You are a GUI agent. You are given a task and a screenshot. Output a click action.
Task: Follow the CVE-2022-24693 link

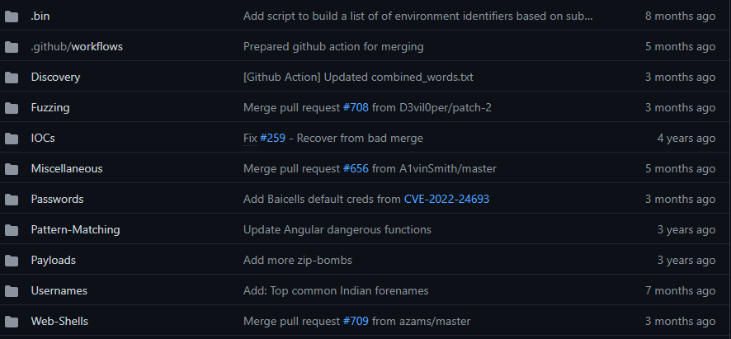pyautogui.click(x=446, y=199)
